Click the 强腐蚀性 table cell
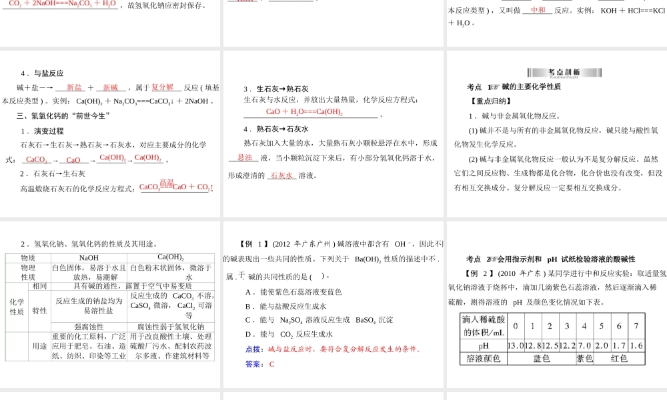 [89, 327]
